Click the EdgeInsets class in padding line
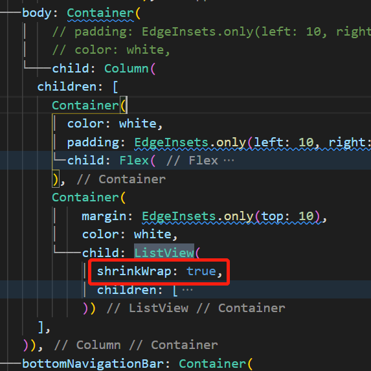The height and width of the screenshot is (371, 371). coord(172,142)
